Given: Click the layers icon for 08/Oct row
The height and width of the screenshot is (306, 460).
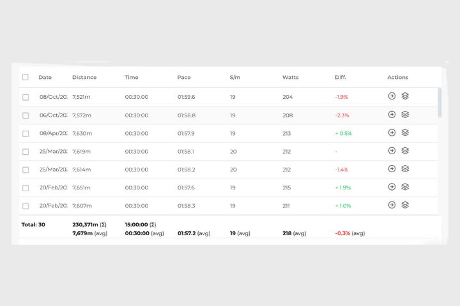Looking at the screenshot, I should [405, 96].
